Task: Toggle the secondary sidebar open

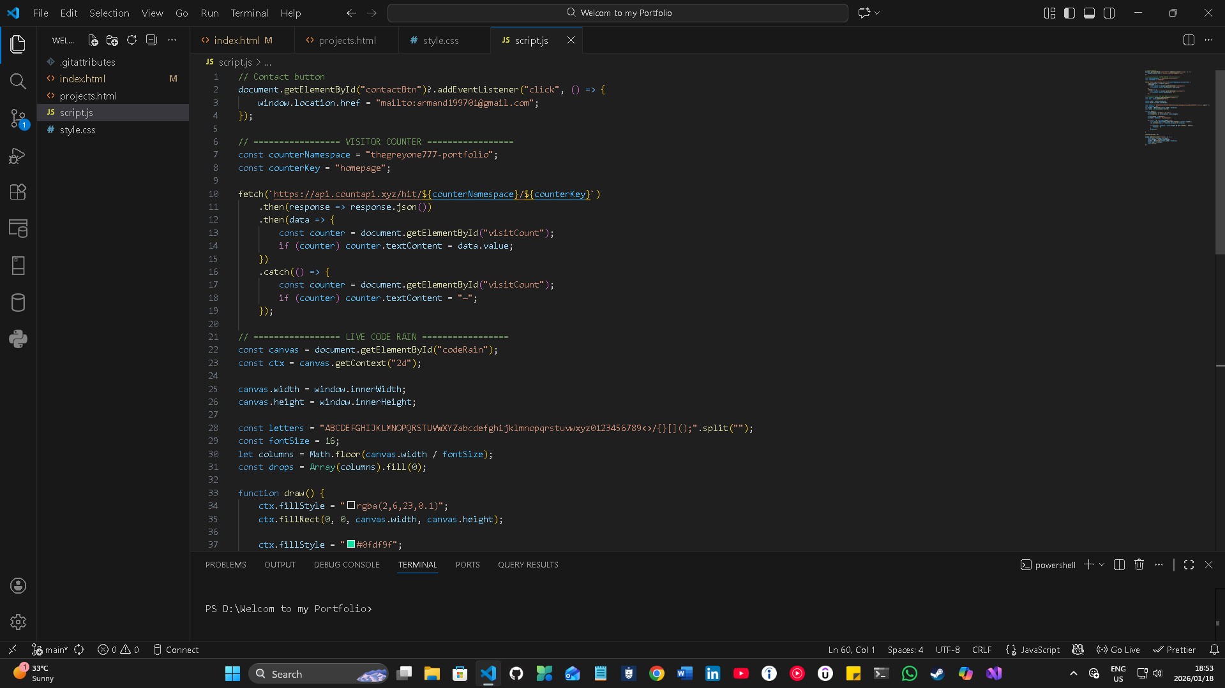Action: (1109, 13)
